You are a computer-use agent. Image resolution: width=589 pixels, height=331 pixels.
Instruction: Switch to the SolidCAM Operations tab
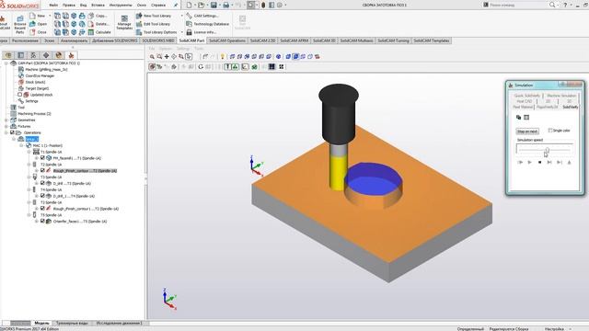coord(227,40)
